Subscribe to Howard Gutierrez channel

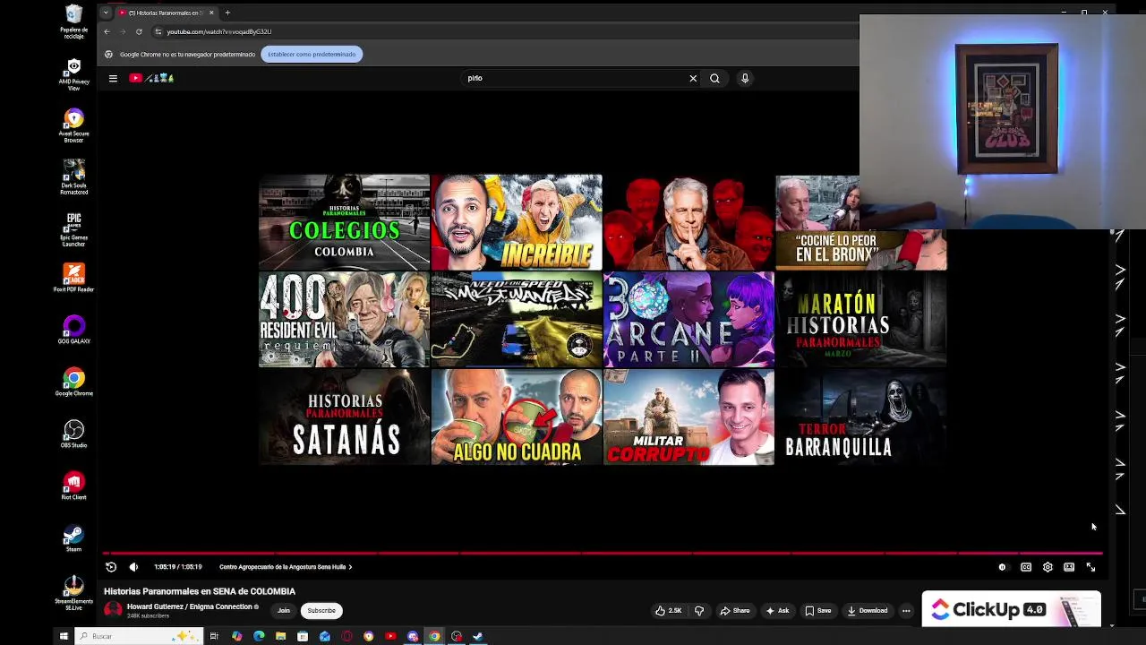tap(321, 611)
